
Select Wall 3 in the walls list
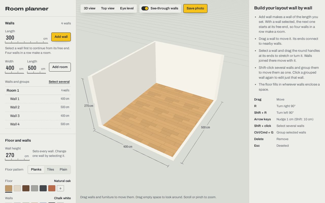pyautogui.click(x=38, y=116)
